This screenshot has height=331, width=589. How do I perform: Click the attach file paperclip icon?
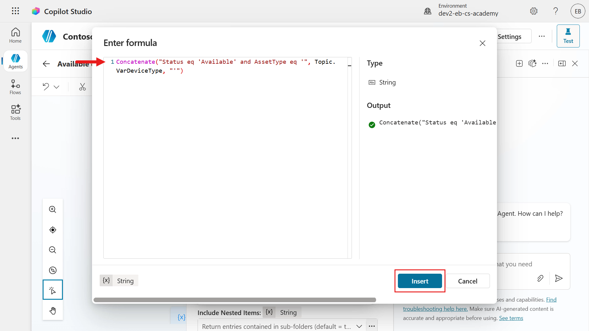pos(541,278)
